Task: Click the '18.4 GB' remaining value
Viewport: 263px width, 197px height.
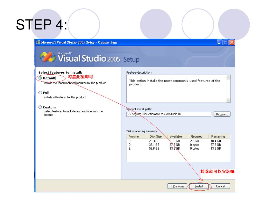Action: [216, 141]
